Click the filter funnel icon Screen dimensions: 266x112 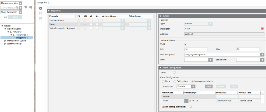26,8
